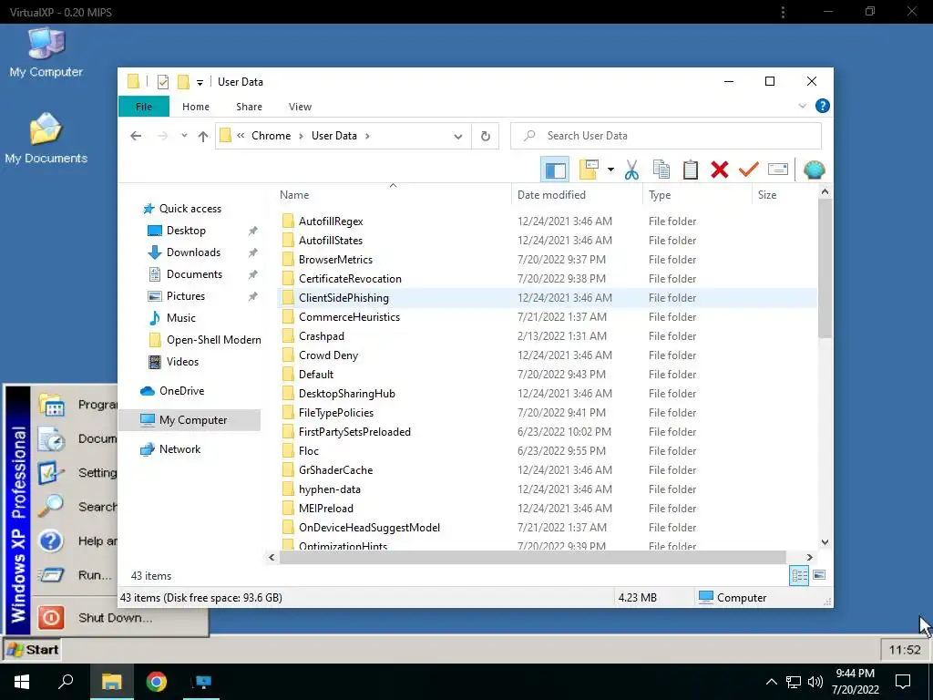Click the Windows taskbar search magnifier

click(x=66, y=682)
